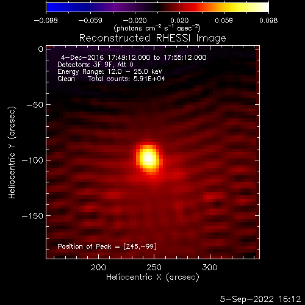
Task: Click the 'Reconstructed RHESSI Image' title
Action: 152,38
